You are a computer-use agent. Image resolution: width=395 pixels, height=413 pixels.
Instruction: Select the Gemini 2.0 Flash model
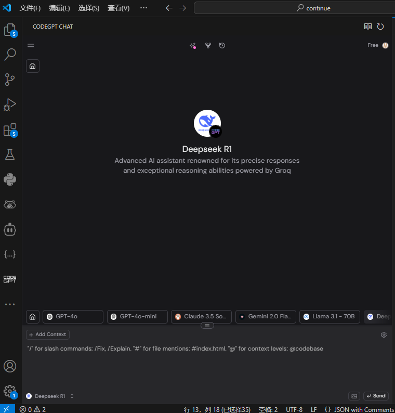pos(266,317)
